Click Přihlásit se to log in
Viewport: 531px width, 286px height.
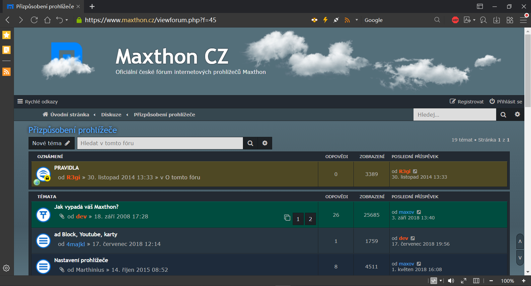506,101
